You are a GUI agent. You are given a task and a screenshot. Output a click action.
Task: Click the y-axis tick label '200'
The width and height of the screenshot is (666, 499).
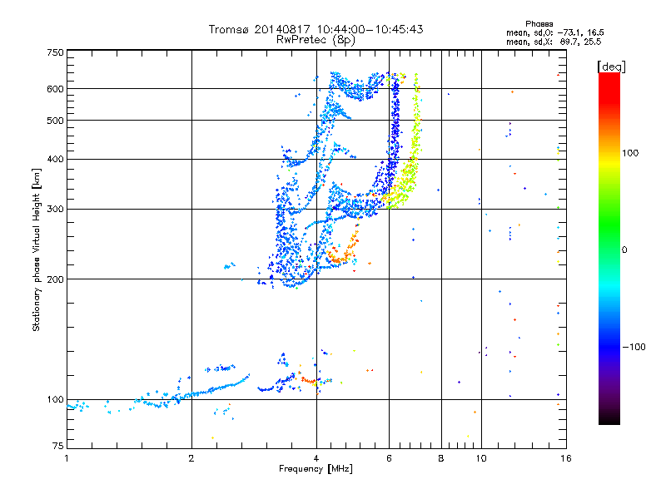pos(55,279)
